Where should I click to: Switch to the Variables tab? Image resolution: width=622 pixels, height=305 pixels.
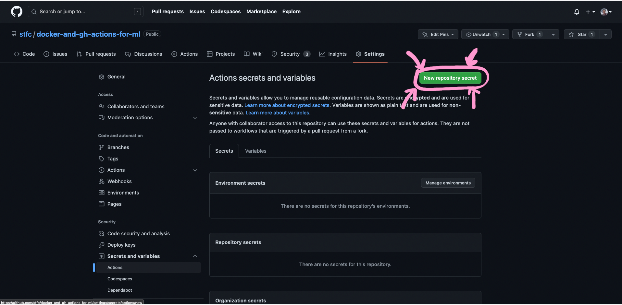[255, 151]
